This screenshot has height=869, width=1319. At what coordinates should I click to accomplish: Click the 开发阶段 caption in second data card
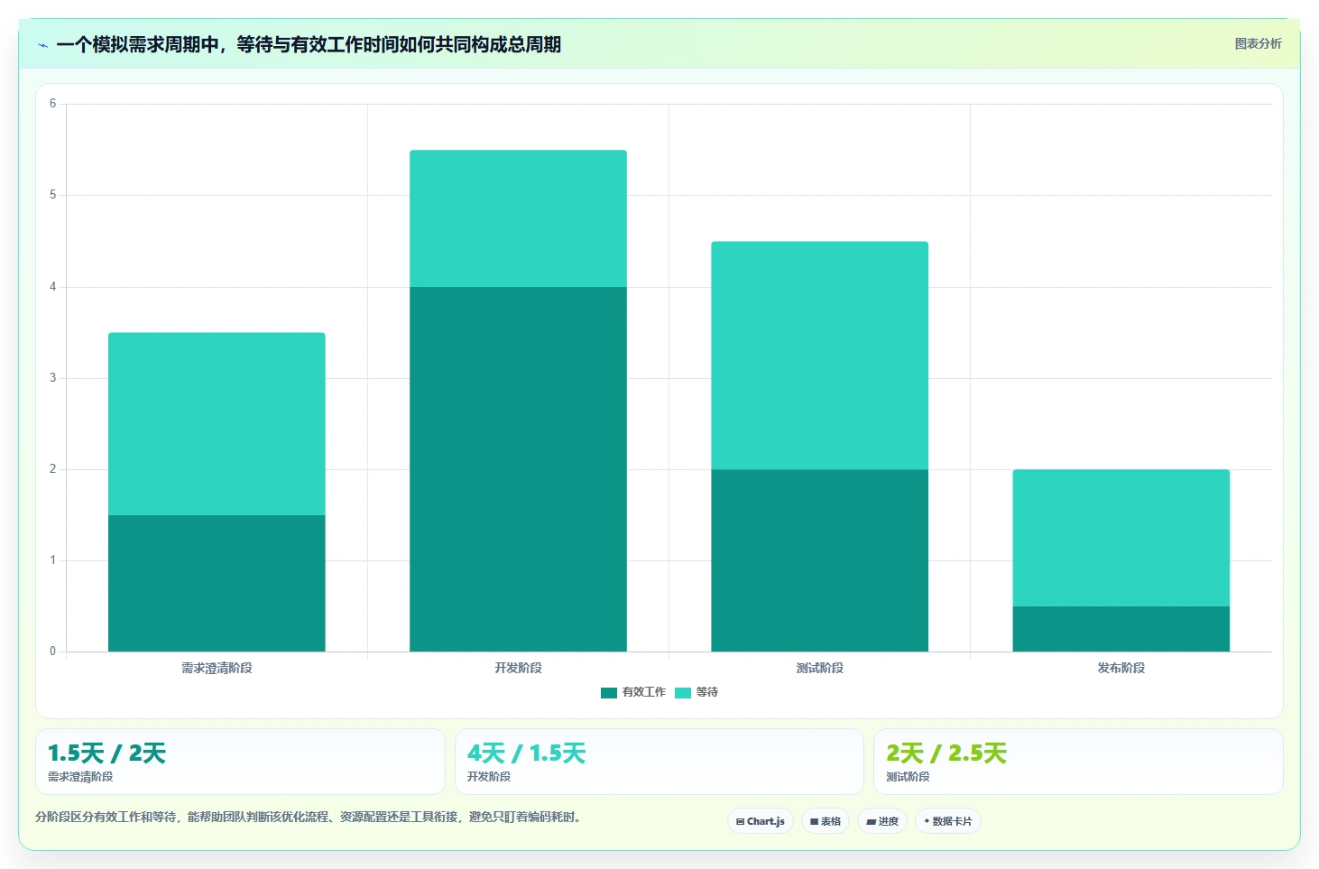(x=488, y=776)
